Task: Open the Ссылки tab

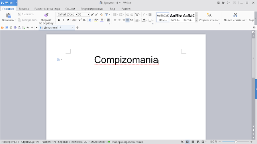Action: point(70,9)
